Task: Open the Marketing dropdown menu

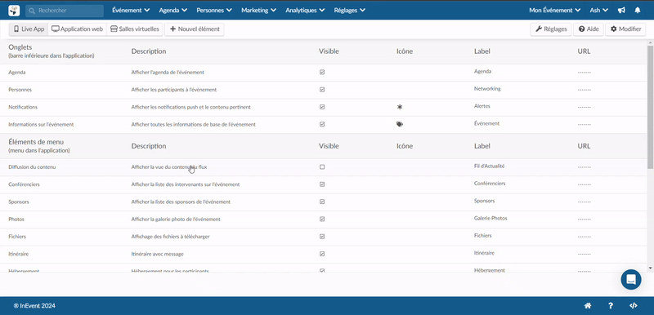Action: pos(258,11)
